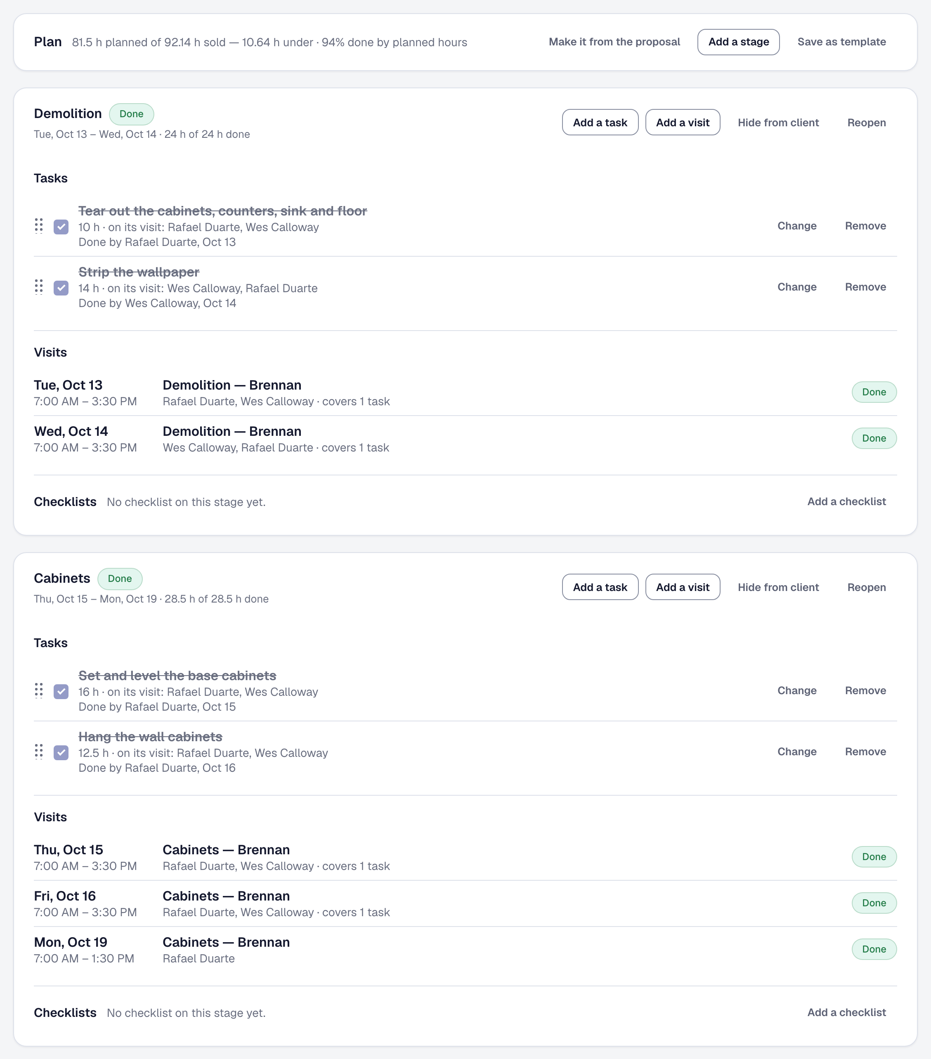Add a visit to Cabinets stage
This screenshot has height=1059, width=931.
click(682, 587)
